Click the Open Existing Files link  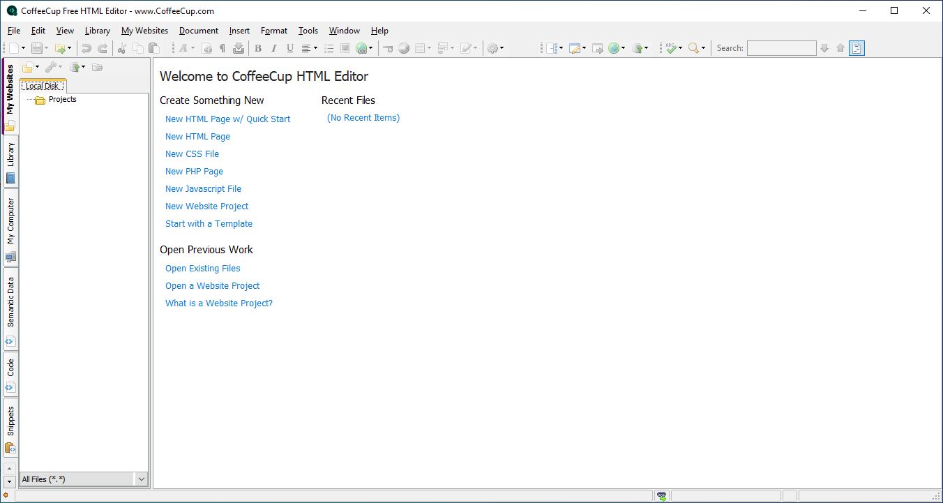tap(202, 269)
